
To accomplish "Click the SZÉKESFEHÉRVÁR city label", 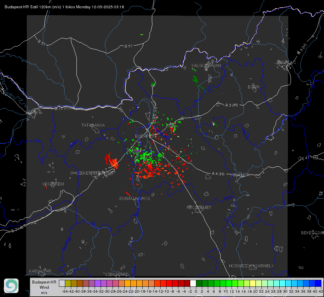I will [94, 173].
